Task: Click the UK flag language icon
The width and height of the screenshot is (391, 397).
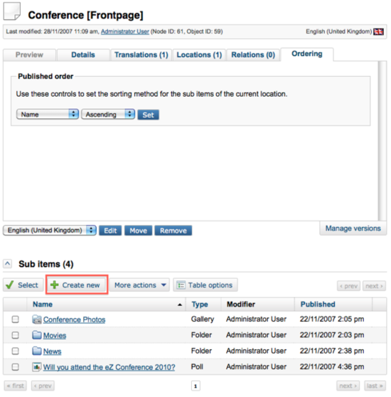Action: (x=378, y=31)
